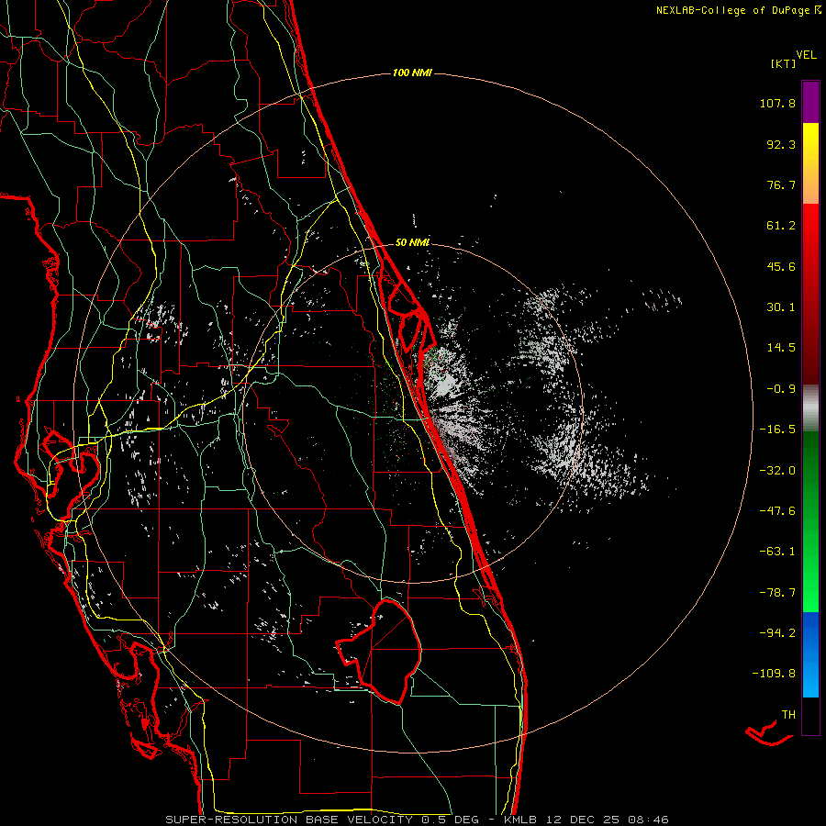Click the -47.6 velocity scale value
The image size is (826, 826).
pyautogui.click(x=777, y=511)
